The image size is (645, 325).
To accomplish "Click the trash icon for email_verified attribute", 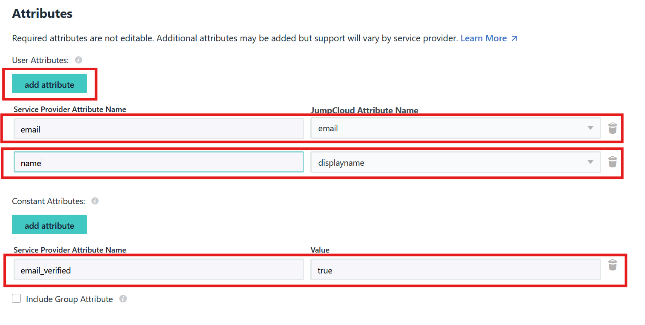I will pyautogui.click(x=613, y=265).
